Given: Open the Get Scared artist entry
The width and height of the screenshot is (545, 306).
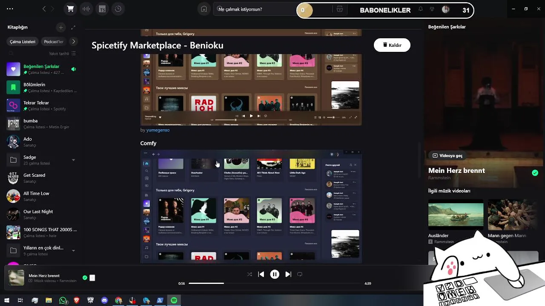Looking at the screenshot, I should (x=41, y=178).
